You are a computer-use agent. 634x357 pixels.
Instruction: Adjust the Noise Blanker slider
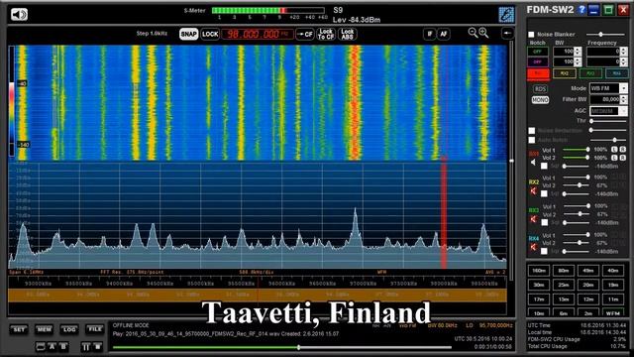tap(605, 35)
